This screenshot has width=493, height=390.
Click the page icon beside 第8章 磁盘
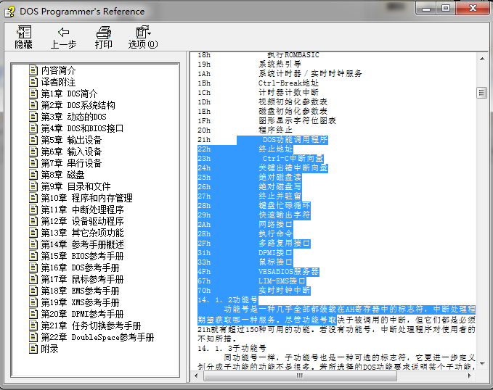pyautogui.click(x=33, y=175)
